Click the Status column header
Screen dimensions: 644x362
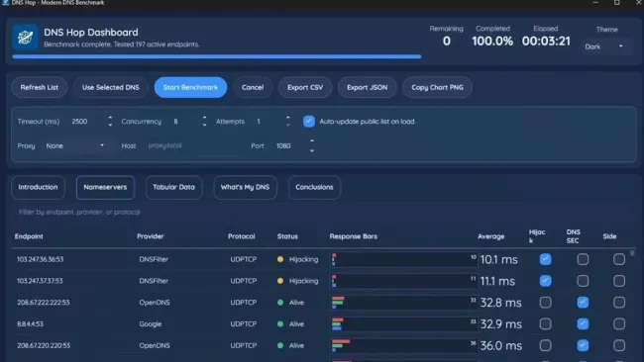[287, 236]
